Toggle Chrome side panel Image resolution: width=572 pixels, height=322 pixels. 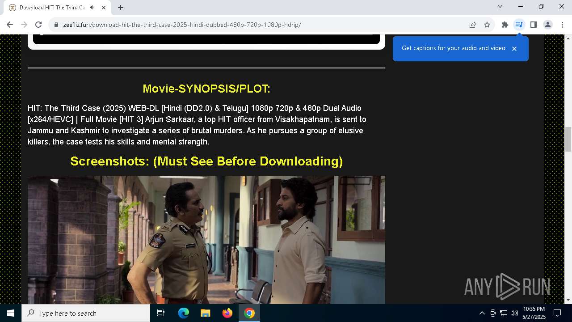pos(533,25)
